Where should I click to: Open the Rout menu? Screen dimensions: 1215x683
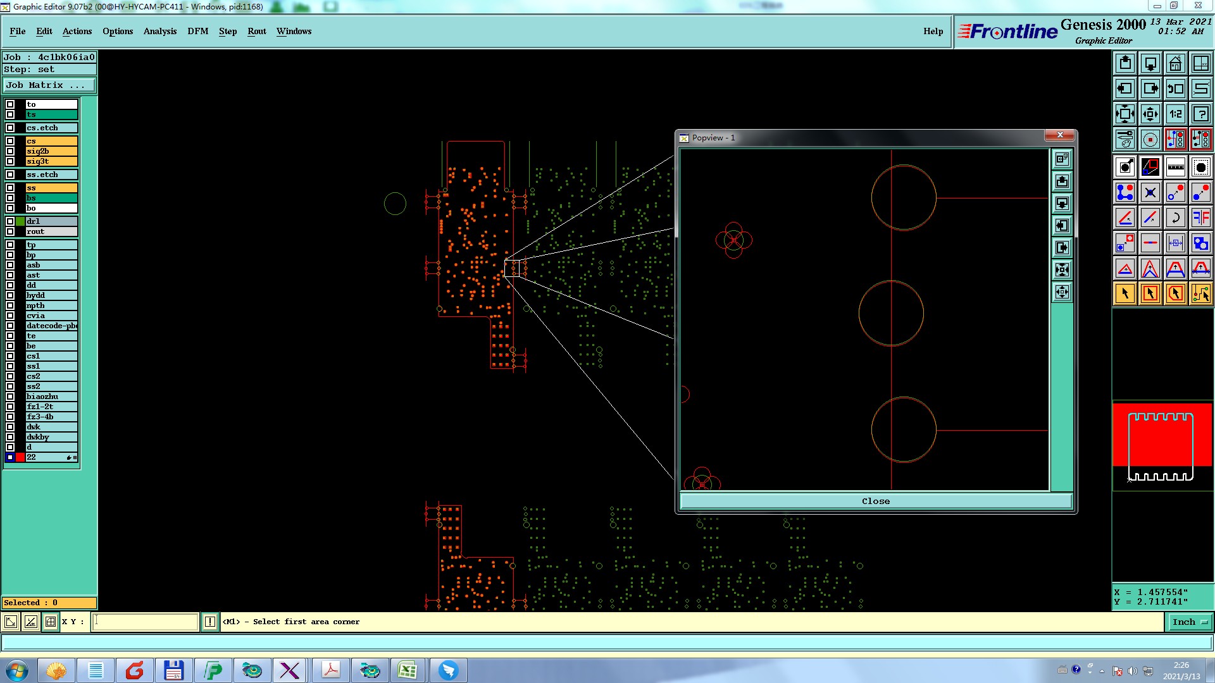pyautogui.click(x=256, y=31)
